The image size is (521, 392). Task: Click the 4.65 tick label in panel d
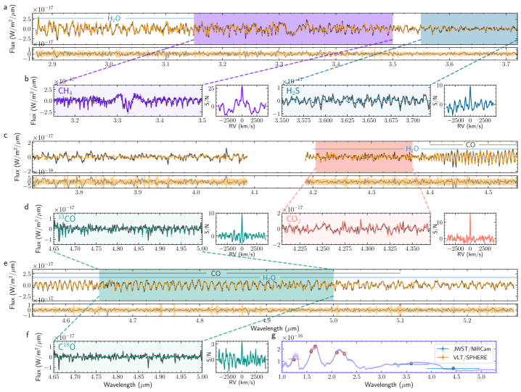pos(54,249)
